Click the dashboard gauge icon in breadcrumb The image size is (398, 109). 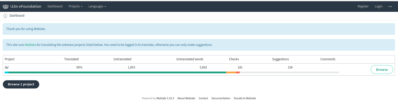tap(5, 16)
